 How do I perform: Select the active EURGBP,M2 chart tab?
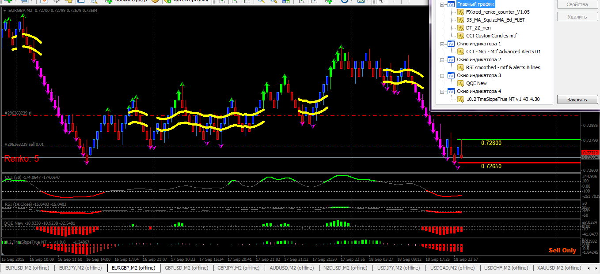[133, 268]
